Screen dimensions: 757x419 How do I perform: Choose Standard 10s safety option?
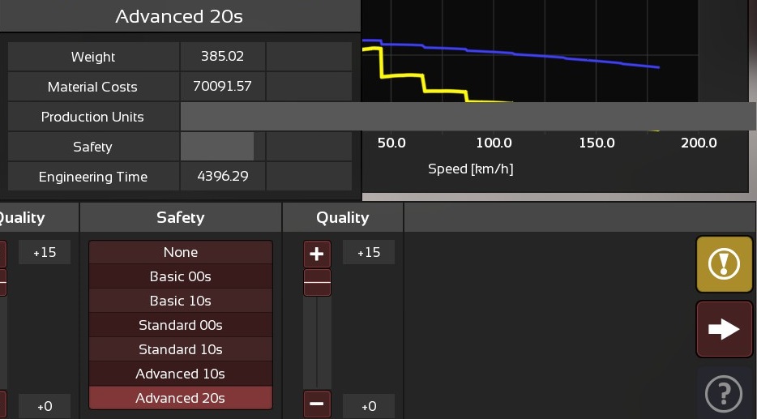180,349
